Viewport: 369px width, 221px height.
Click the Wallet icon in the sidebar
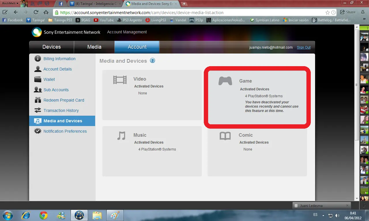[x=38, y=79]
